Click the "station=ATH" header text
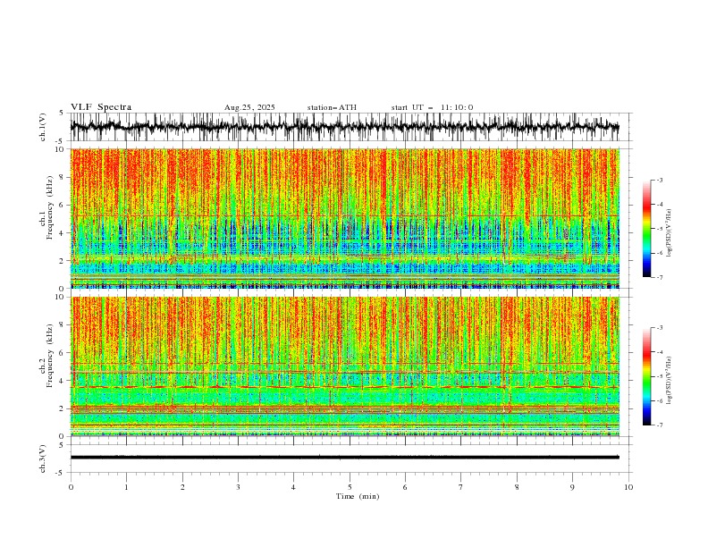This screenshot has height=547, width=708. tap(332, 107)
